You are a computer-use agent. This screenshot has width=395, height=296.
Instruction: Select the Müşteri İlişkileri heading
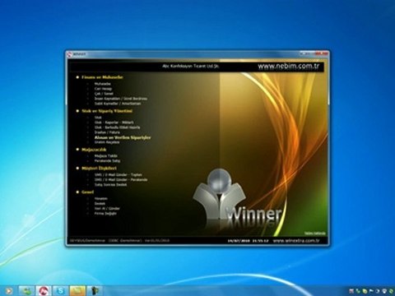(99, 169)
